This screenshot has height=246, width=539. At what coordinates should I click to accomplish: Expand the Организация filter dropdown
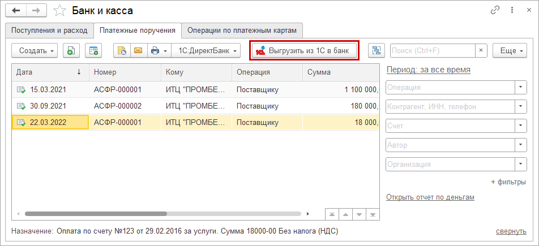521,164
